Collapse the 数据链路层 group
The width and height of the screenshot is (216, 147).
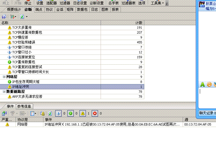pyautogui.click(x=4, y=92)
